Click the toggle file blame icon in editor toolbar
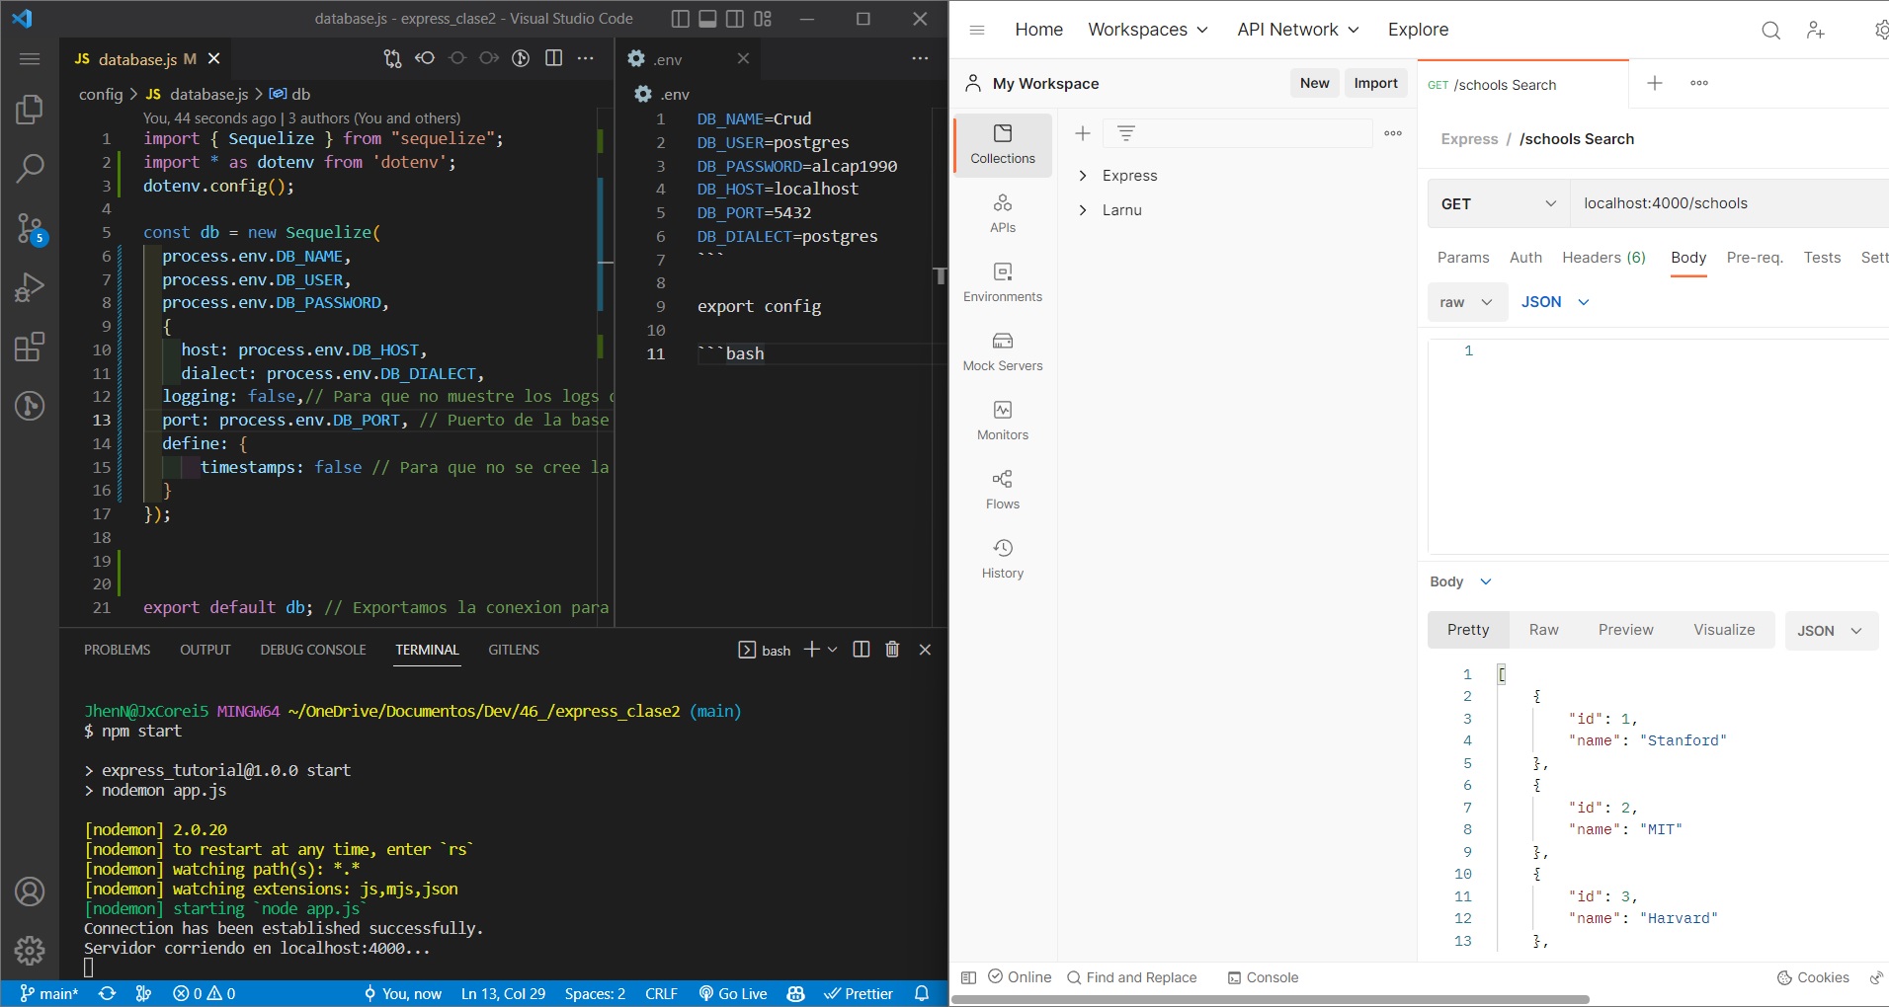 [521, 58]
